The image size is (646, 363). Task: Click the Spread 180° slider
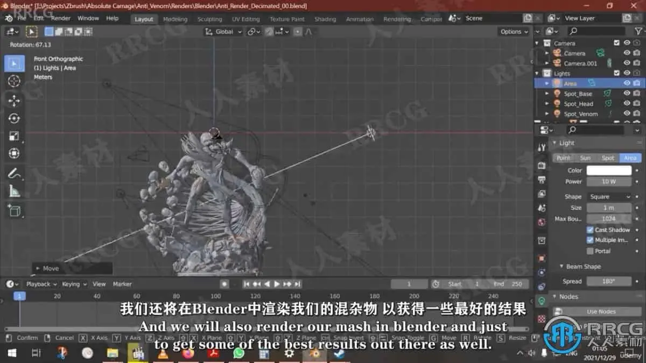(609, 281)
